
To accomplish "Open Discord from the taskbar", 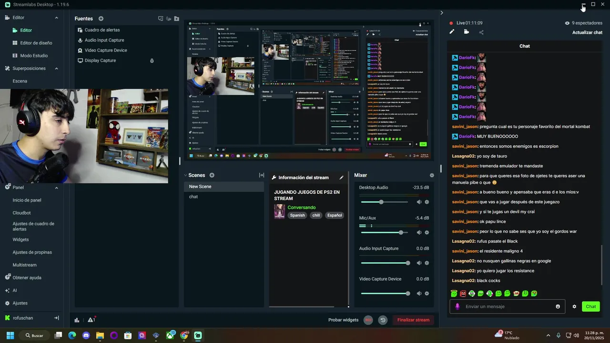I will 86,335.
